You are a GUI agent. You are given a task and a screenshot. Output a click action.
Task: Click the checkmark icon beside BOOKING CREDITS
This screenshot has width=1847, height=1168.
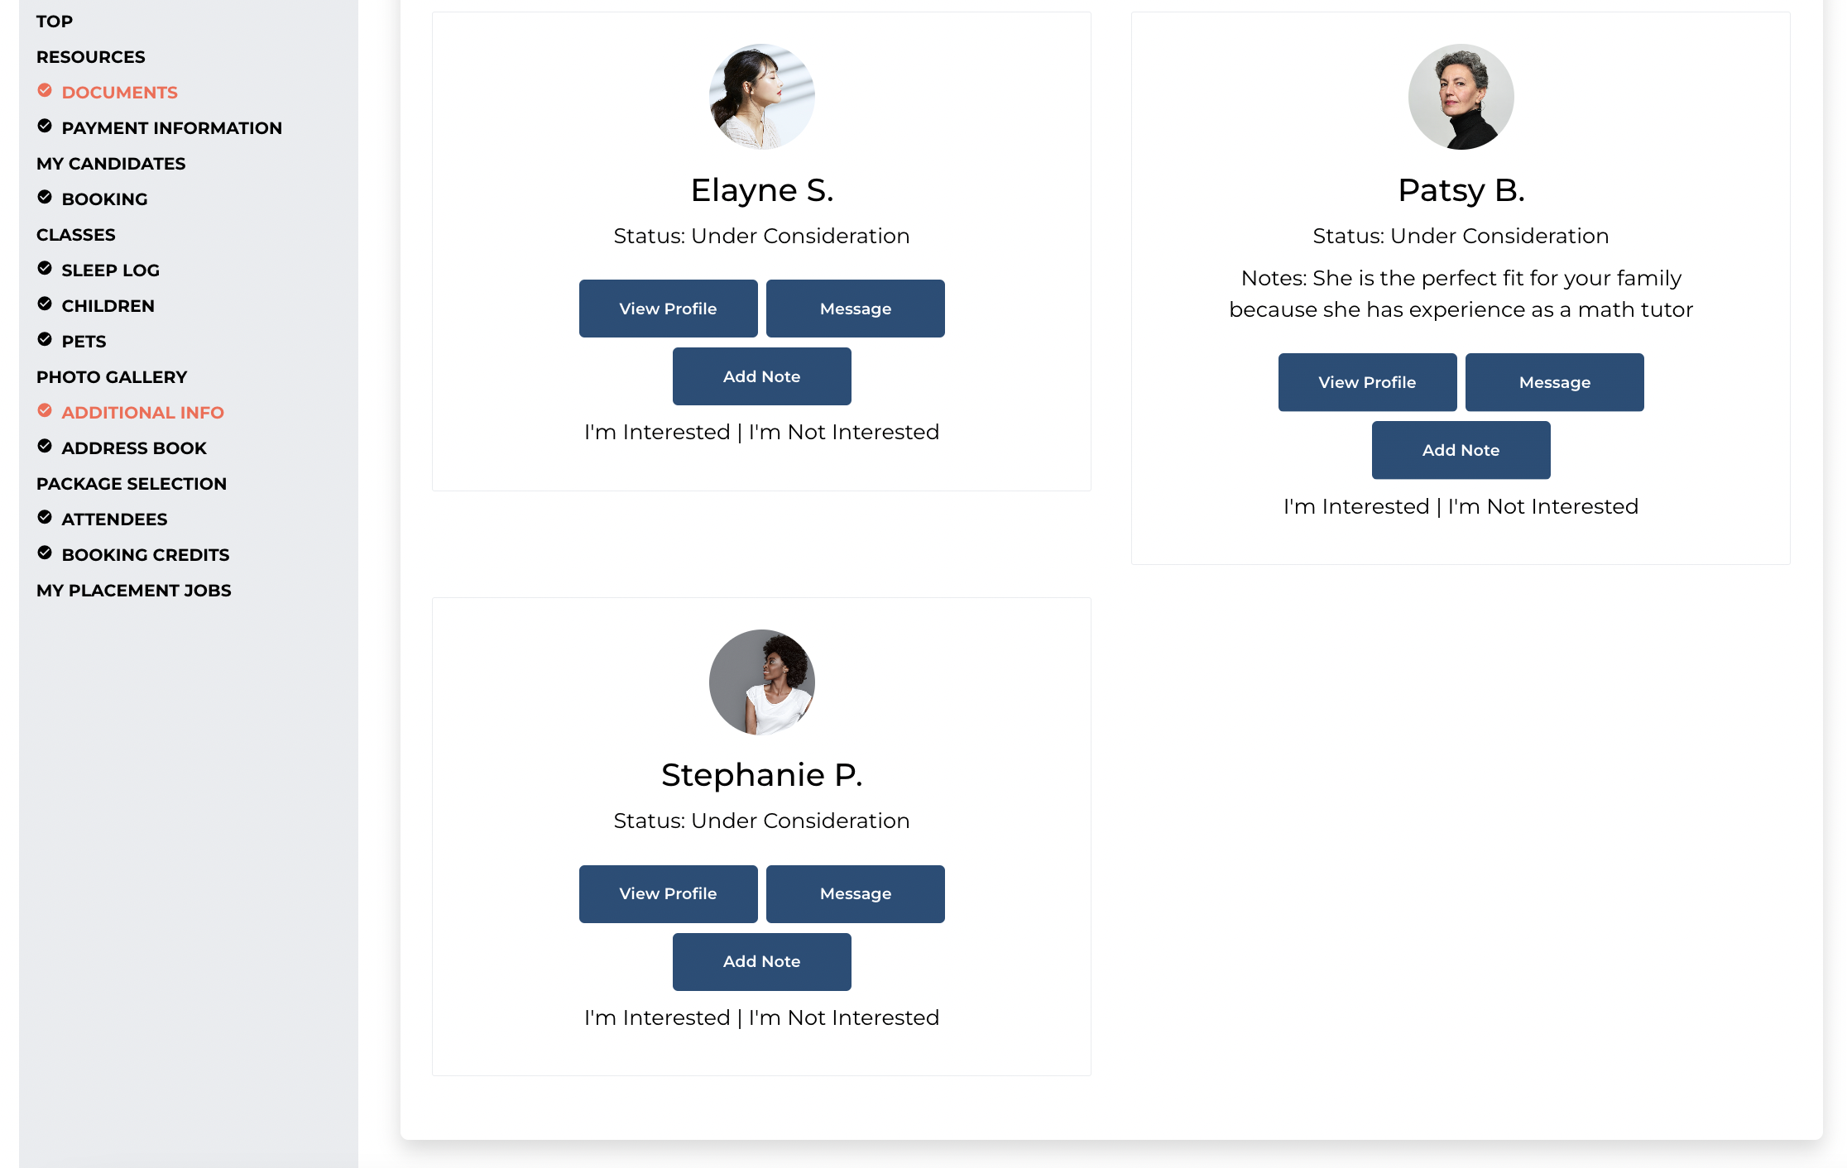(x=46, y=553)
